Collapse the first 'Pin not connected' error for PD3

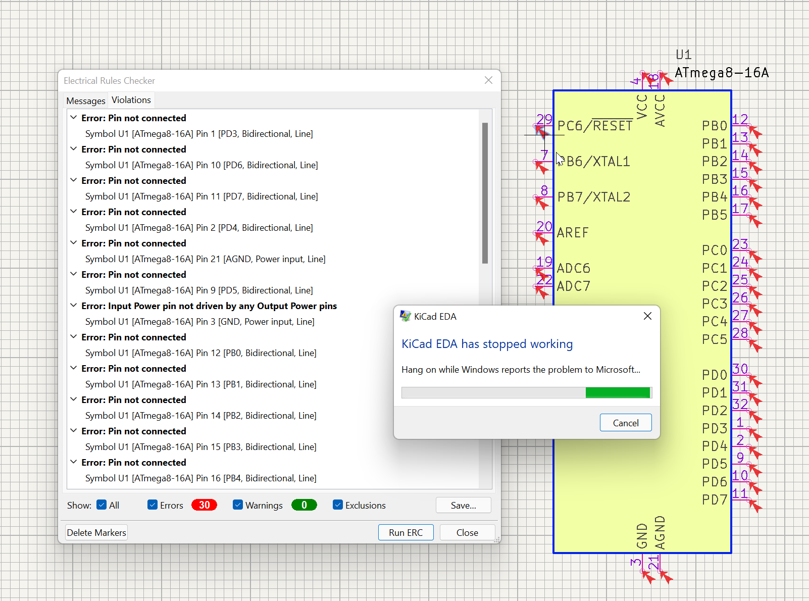(74, 118)
